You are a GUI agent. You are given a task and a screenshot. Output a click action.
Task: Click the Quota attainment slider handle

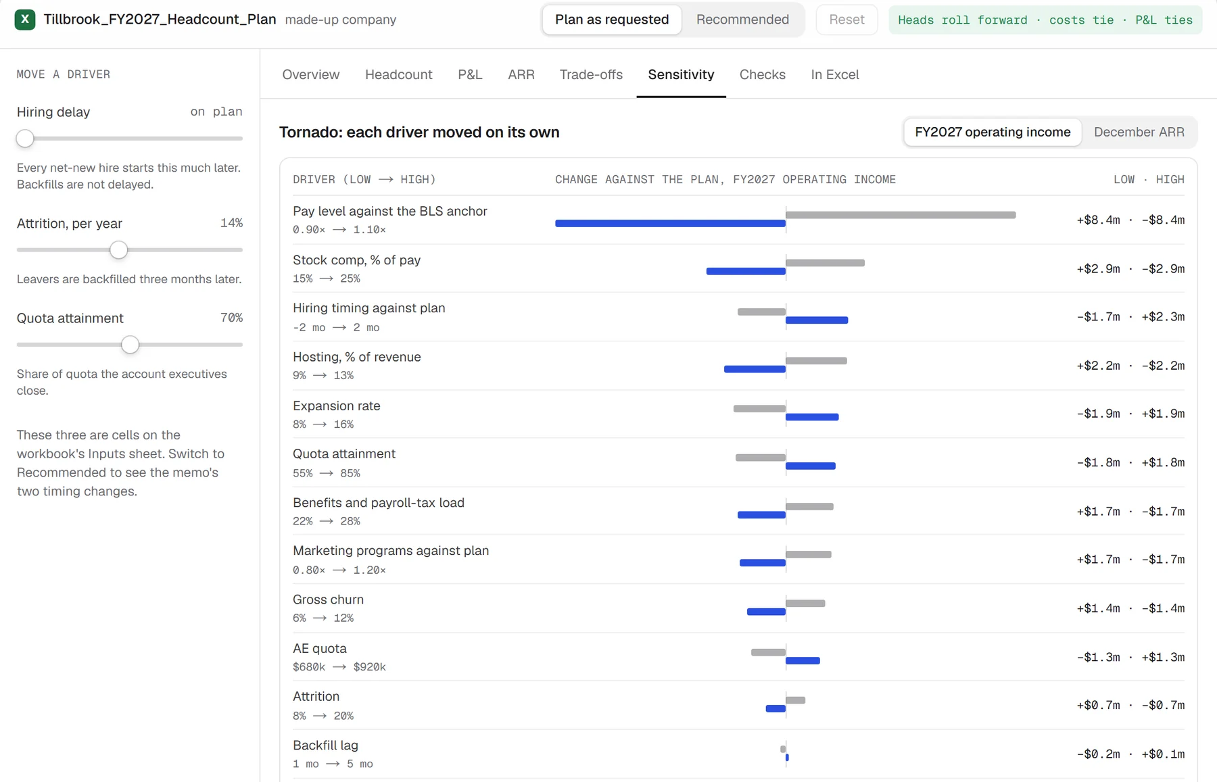[130, 345]
